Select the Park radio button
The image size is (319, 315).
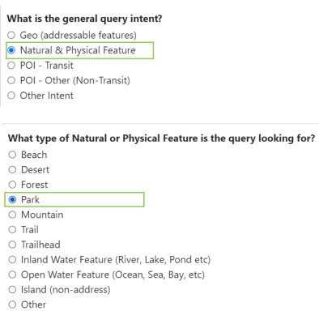point(12,200)
